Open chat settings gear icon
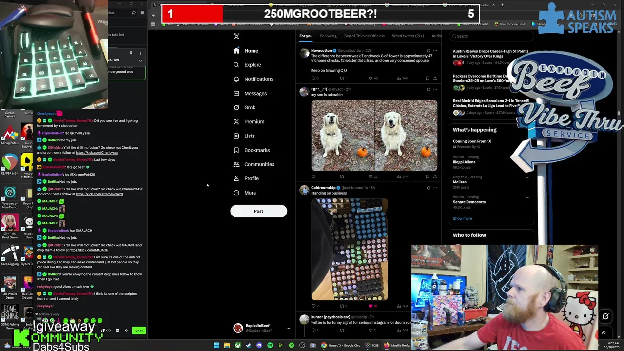Viewport: 624px width, 351px height. [126, 331]
